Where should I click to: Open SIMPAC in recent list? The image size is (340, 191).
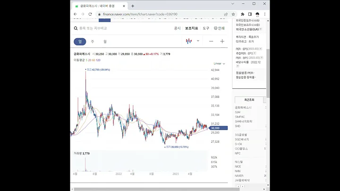point(240,117)
